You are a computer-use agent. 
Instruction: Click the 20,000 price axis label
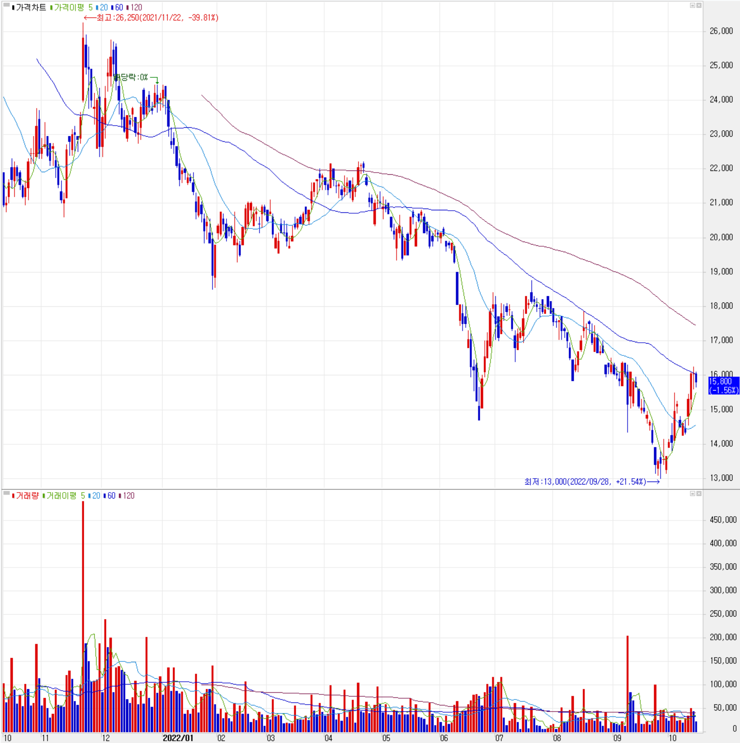click(721, 237)
